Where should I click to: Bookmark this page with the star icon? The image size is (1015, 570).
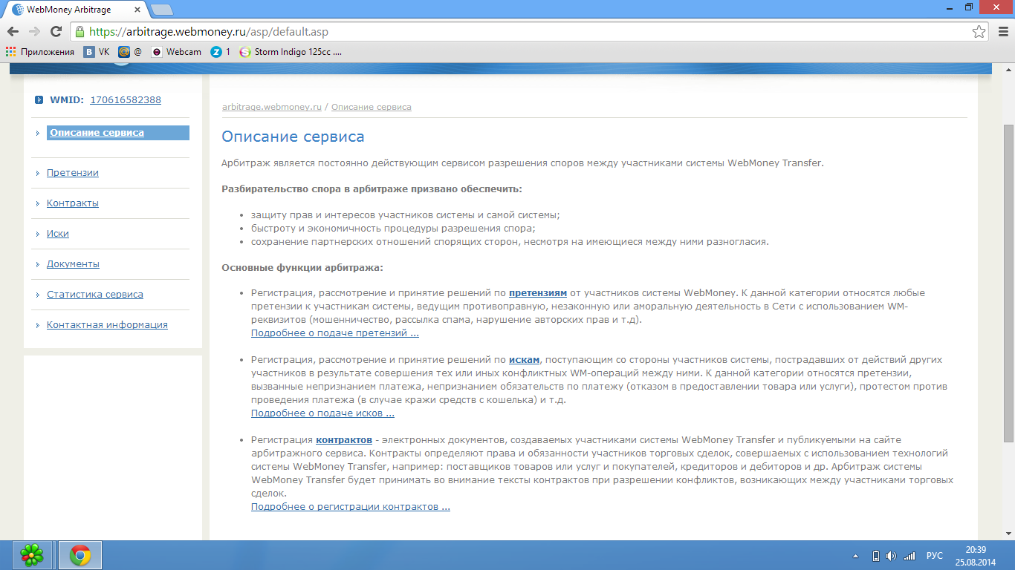coord(979,32)
